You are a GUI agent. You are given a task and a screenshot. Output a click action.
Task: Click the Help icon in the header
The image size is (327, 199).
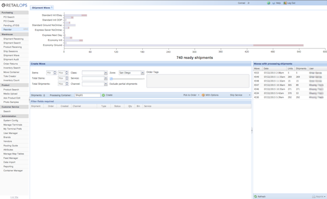click(x=274, y=3)
